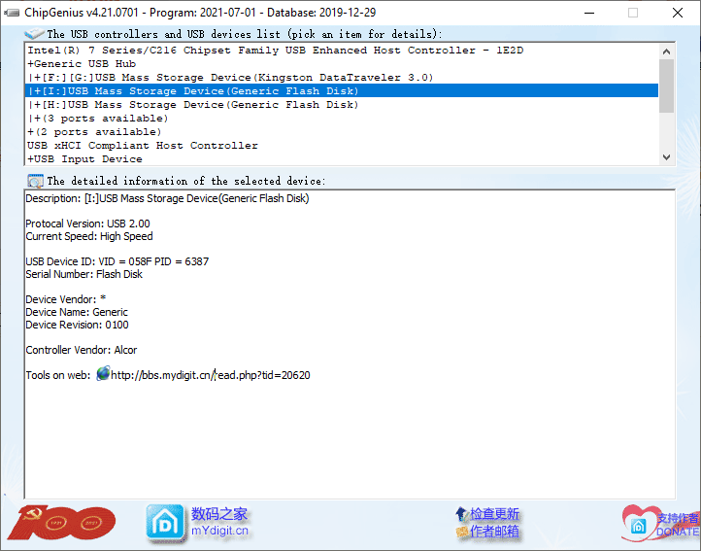Click the 作者邮箱 author email link

pyautogui.click(x=494, y=532)
